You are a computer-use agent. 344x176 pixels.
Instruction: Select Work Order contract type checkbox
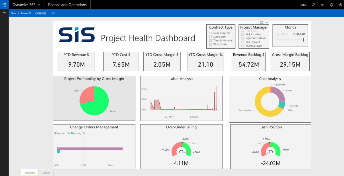211,44
